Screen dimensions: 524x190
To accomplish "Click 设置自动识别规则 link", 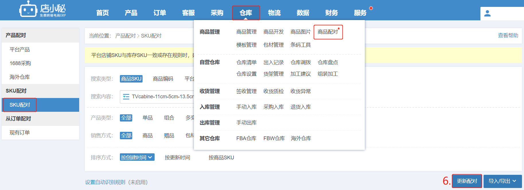I will [x=105, y=182].
